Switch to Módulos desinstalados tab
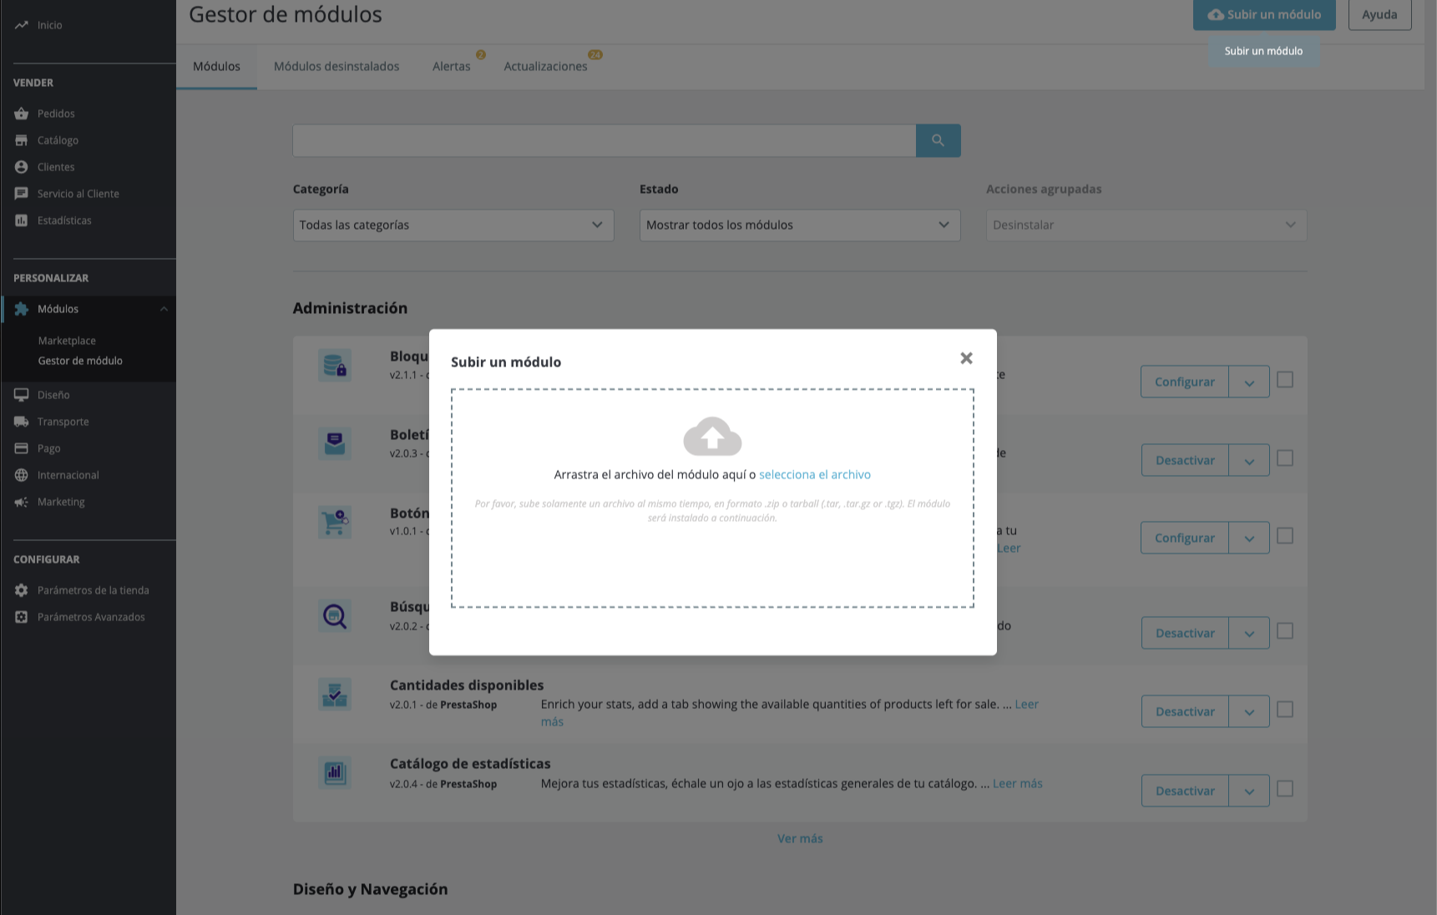 click(x=336, y=67)
